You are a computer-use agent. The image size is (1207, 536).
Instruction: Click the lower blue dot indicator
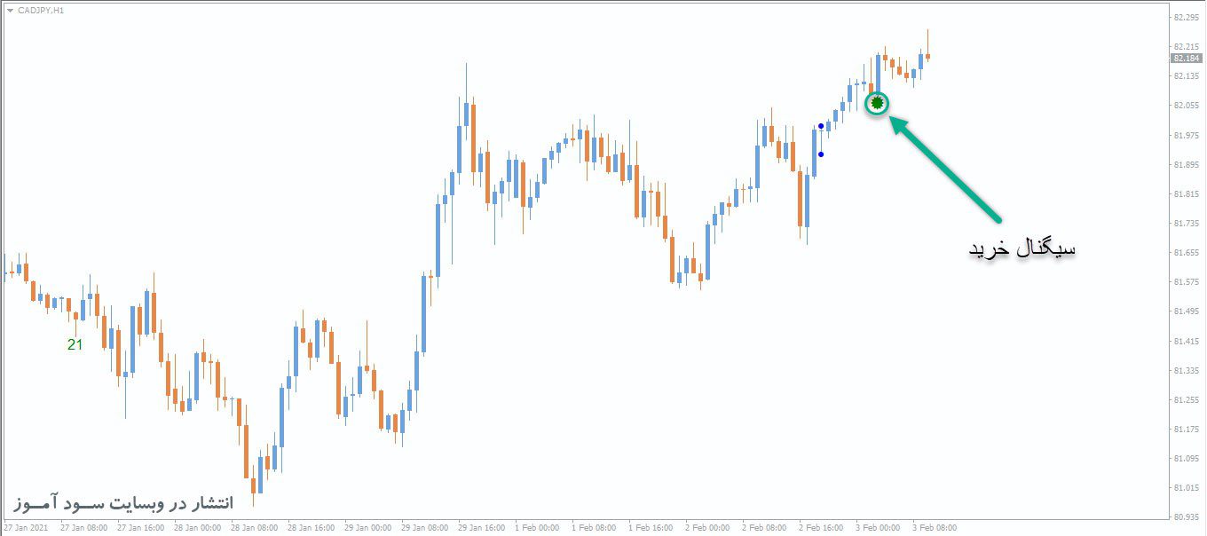821,154
